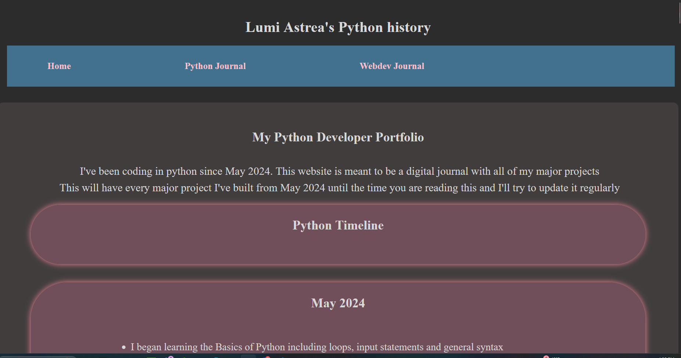Click the bullet dot before "I began"
This screenshot has height=358, width=681.
124,347
